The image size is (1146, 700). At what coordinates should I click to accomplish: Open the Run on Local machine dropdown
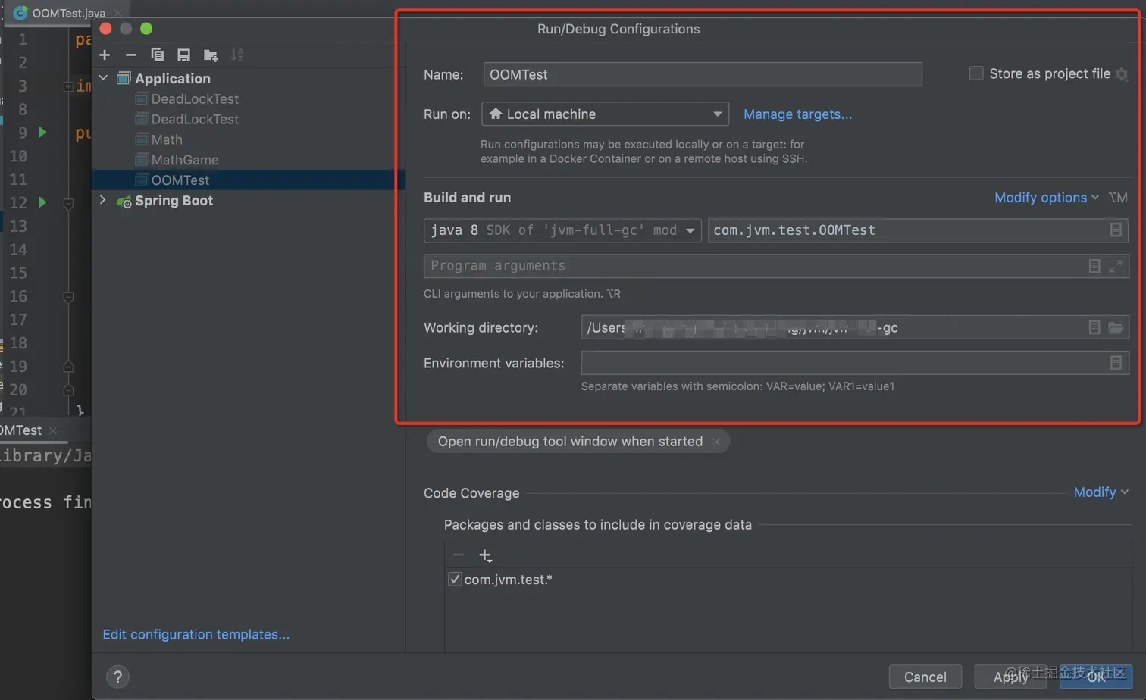pos(605,114)
